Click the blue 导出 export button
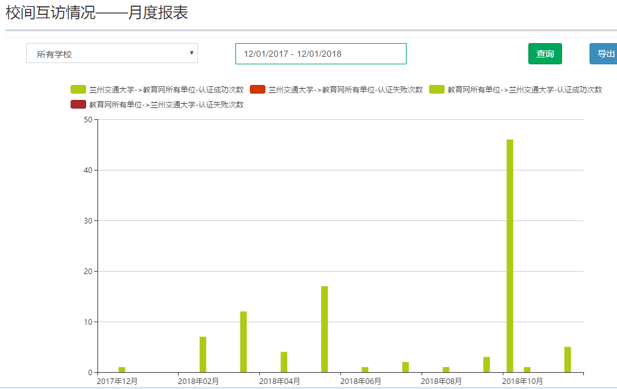617x389 pixels. click(605, 54)
